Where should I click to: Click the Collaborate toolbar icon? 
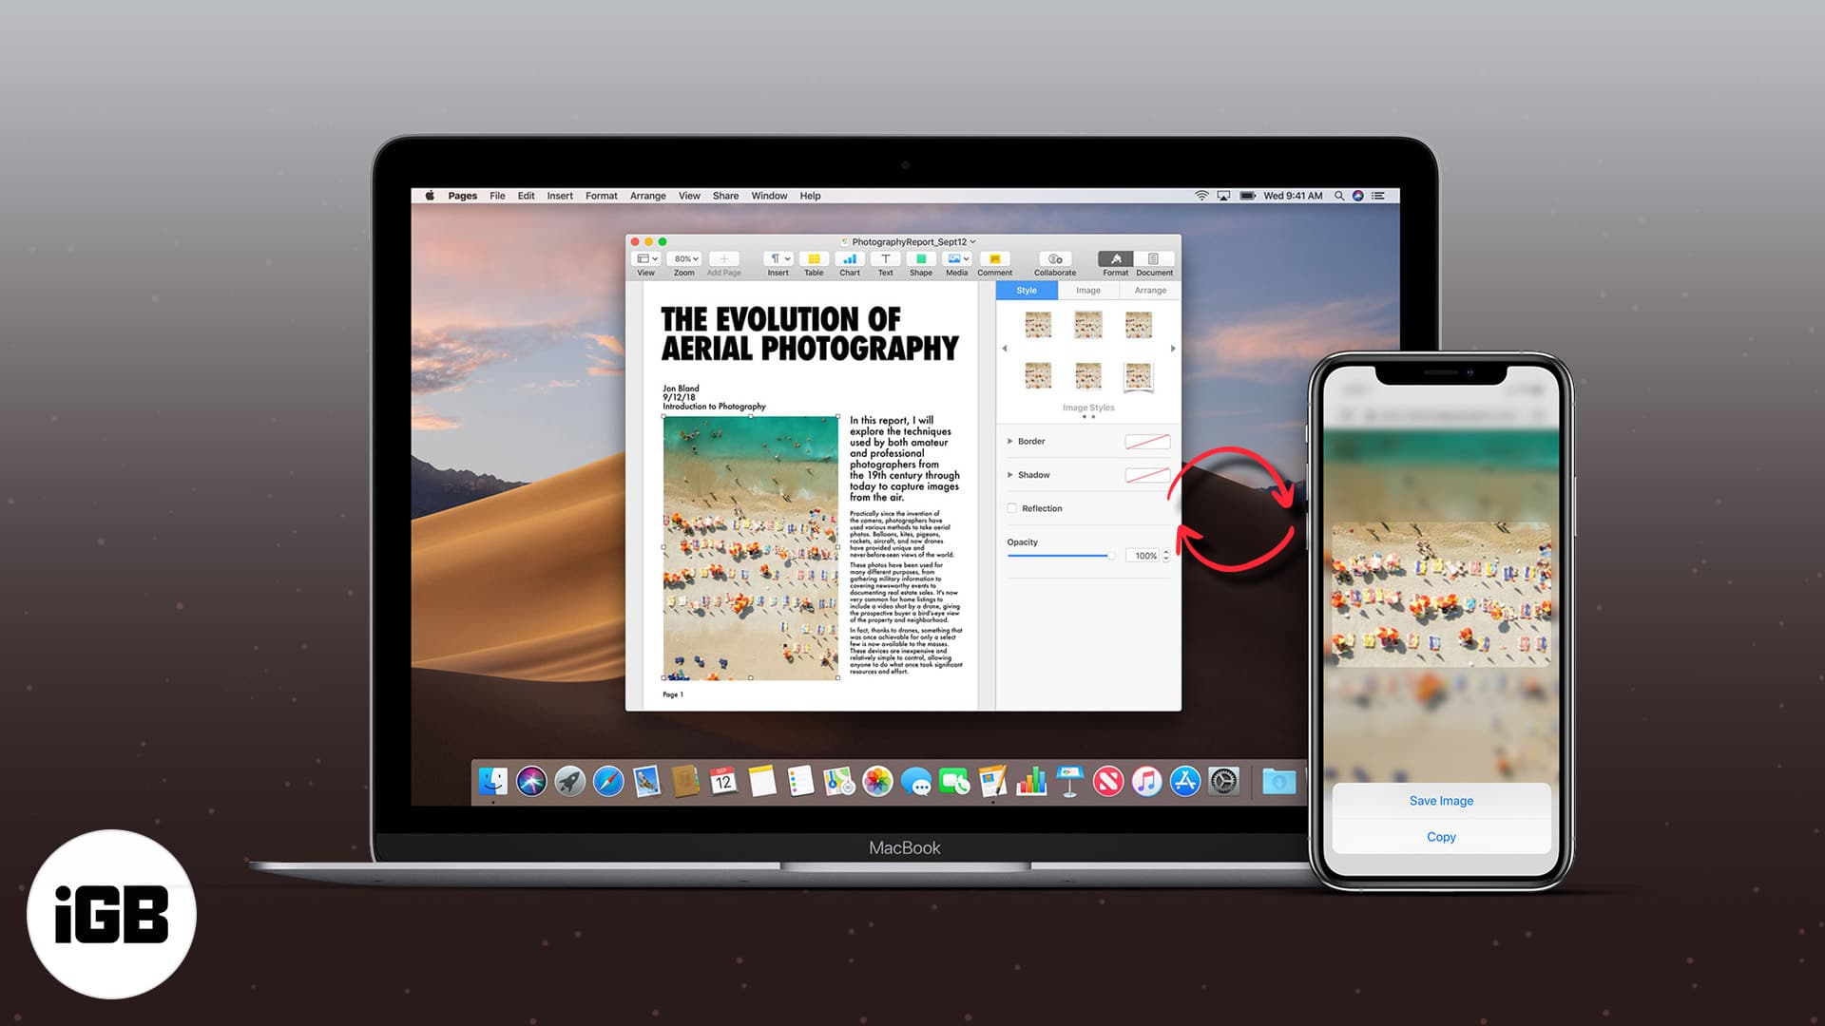pos(1055,258)
